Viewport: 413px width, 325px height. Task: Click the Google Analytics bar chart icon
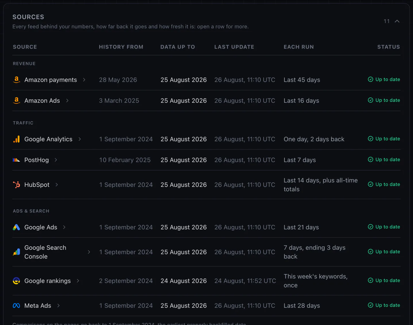pos(16,139)
